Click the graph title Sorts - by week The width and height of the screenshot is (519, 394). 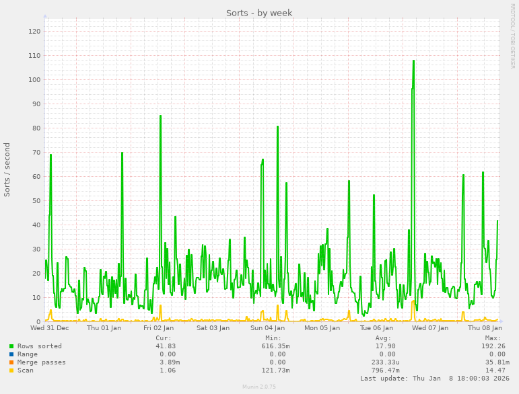259,13
